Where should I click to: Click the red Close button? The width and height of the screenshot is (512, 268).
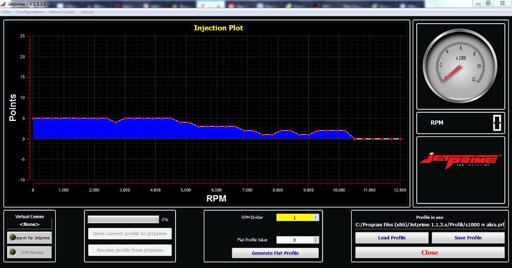pyautogui.click(x=430, y=253)
